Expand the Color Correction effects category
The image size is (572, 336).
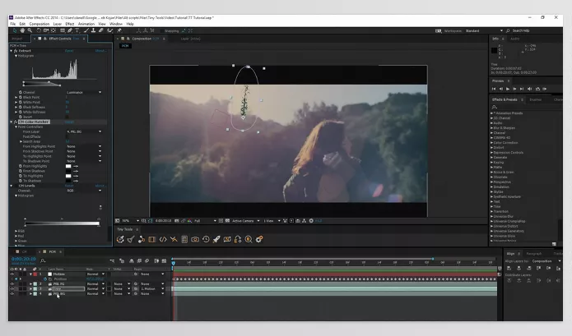click(x=491, y=143)
